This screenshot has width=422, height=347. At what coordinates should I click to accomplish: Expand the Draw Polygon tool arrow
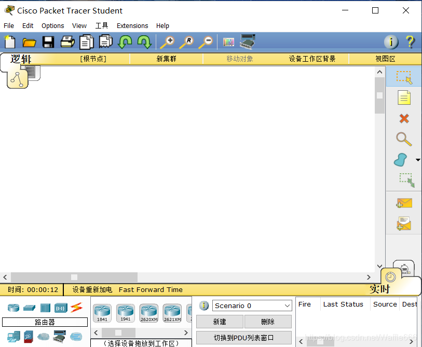coord(418,160)
